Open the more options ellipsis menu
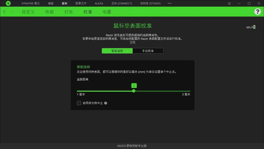 pos(169,3)
